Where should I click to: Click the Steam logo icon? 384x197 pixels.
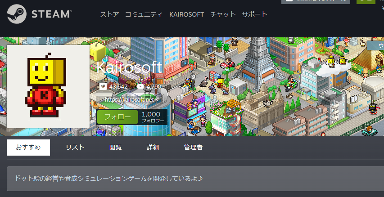pyautogui.click(x=17, y=14)
